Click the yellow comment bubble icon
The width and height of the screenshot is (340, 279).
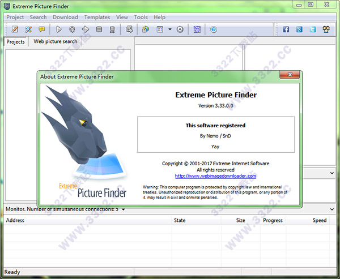tap(42, 29)
